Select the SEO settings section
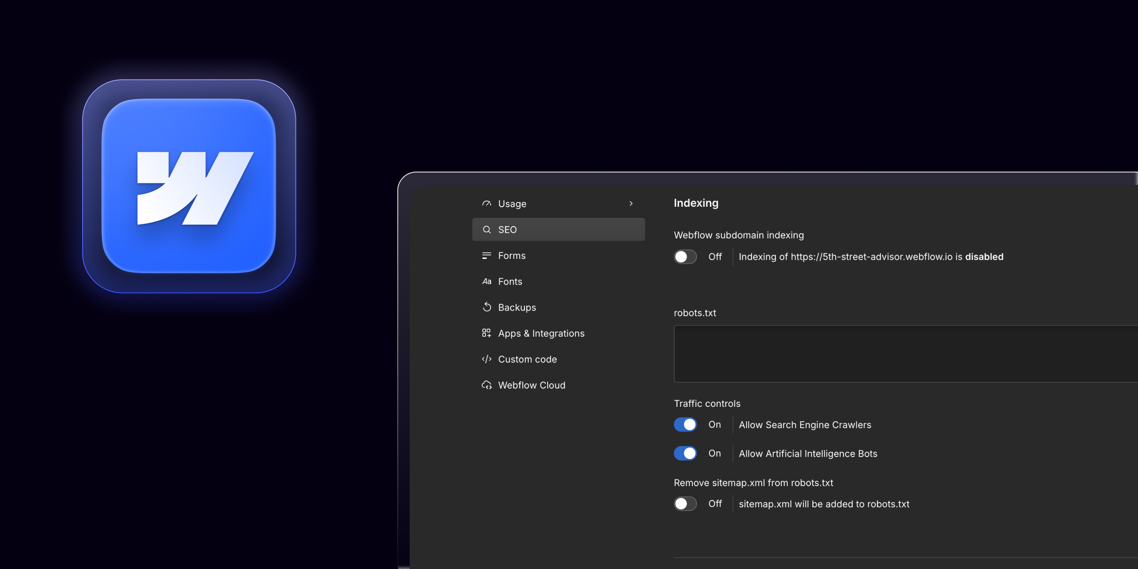 pos(559,229)
